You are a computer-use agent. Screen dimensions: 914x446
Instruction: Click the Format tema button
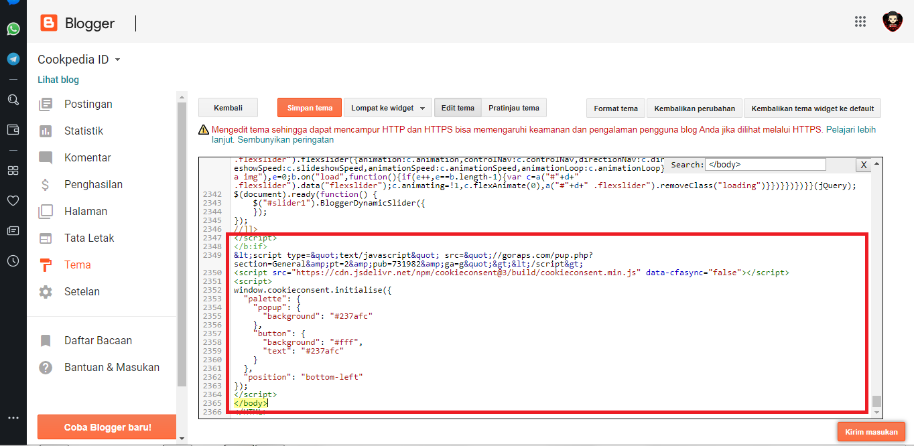[616, 108]
